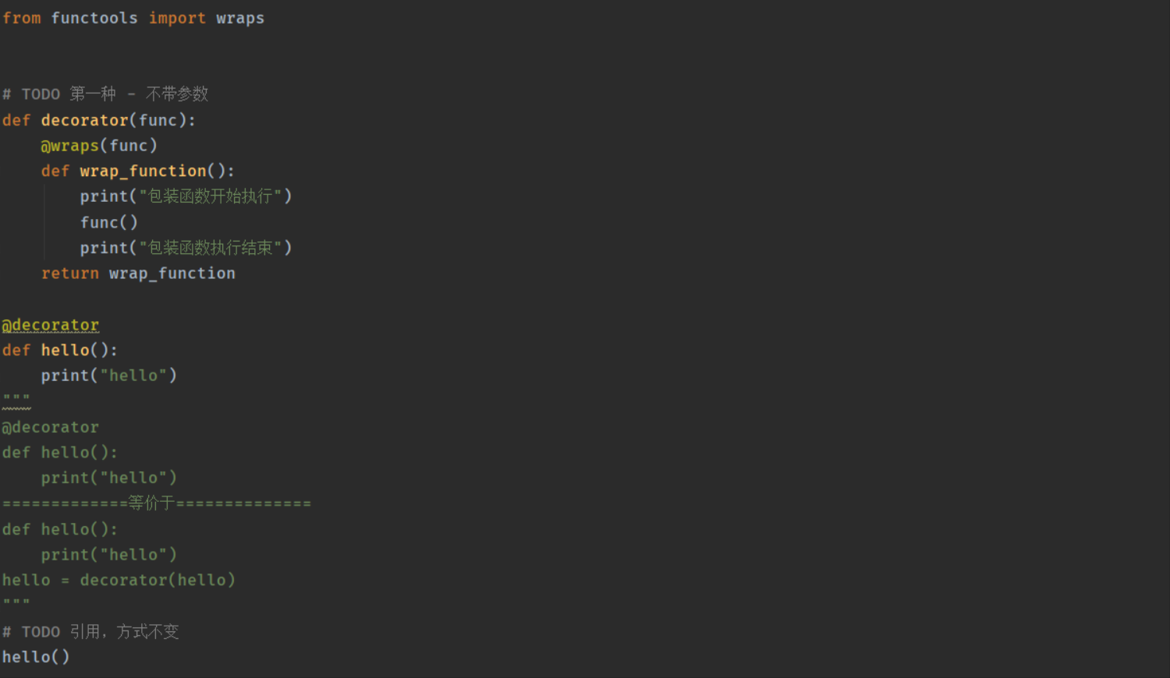The image size is (1170, 678).
Task: Click the "等价于" separator line
Action: point(156,503)
